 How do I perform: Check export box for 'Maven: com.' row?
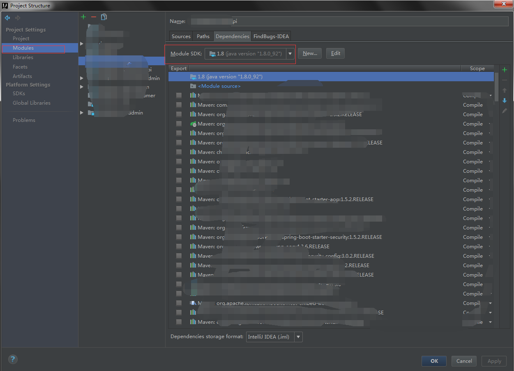[x=179, y=105]
